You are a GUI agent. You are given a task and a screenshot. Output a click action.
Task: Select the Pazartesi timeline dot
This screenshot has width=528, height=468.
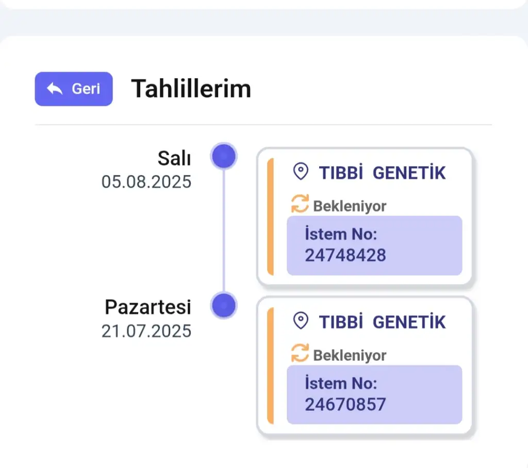(224, 306)
